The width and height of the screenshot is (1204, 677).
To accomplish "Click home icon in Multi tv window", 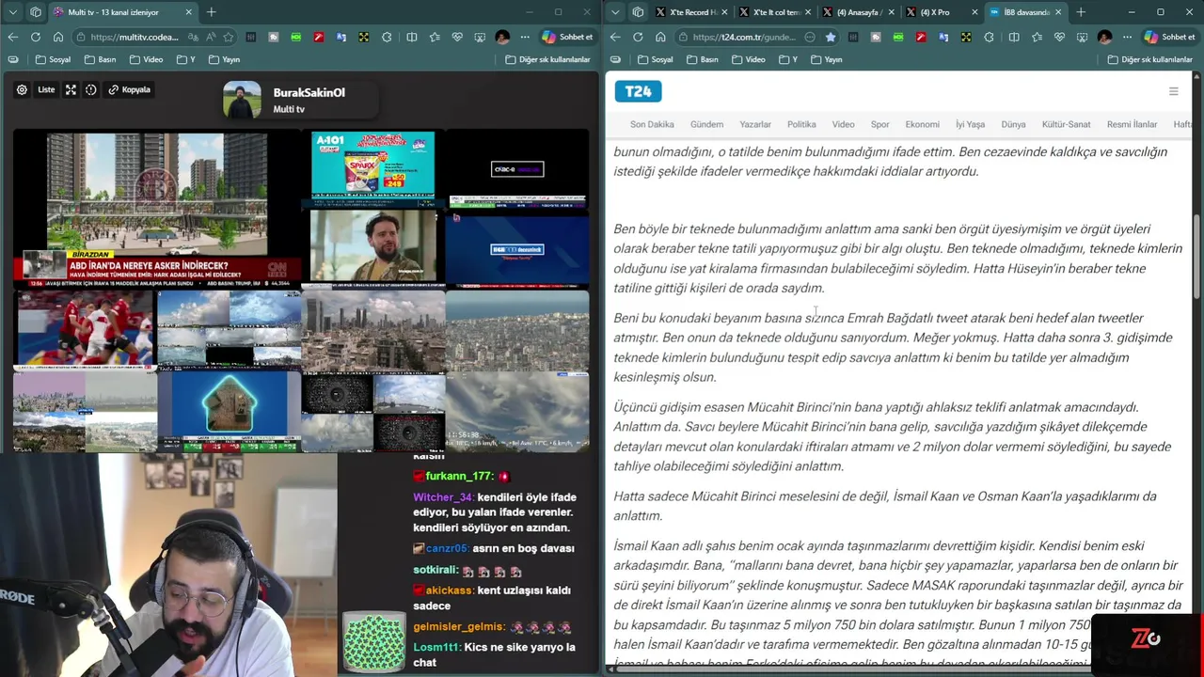I will point(58,37).
